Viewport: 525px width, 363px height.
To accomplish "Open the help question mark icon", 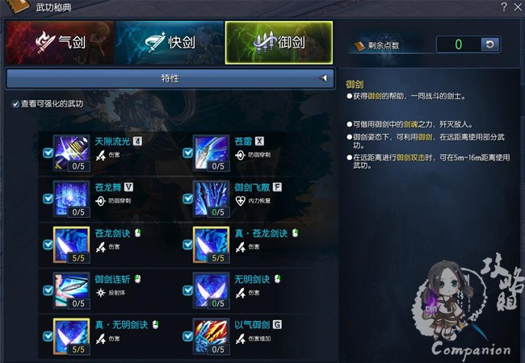I will click(x=504, y=6).
